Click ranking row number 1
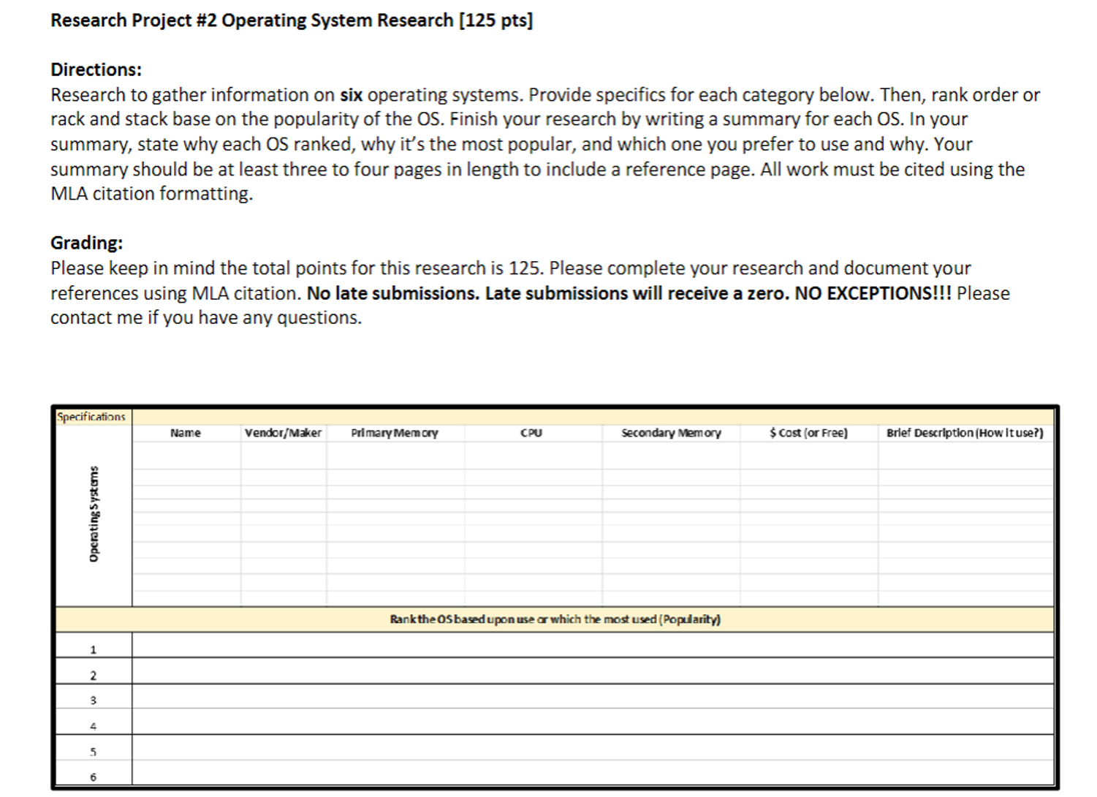Viewport: 1097px width, 797px height. (92, 648)
